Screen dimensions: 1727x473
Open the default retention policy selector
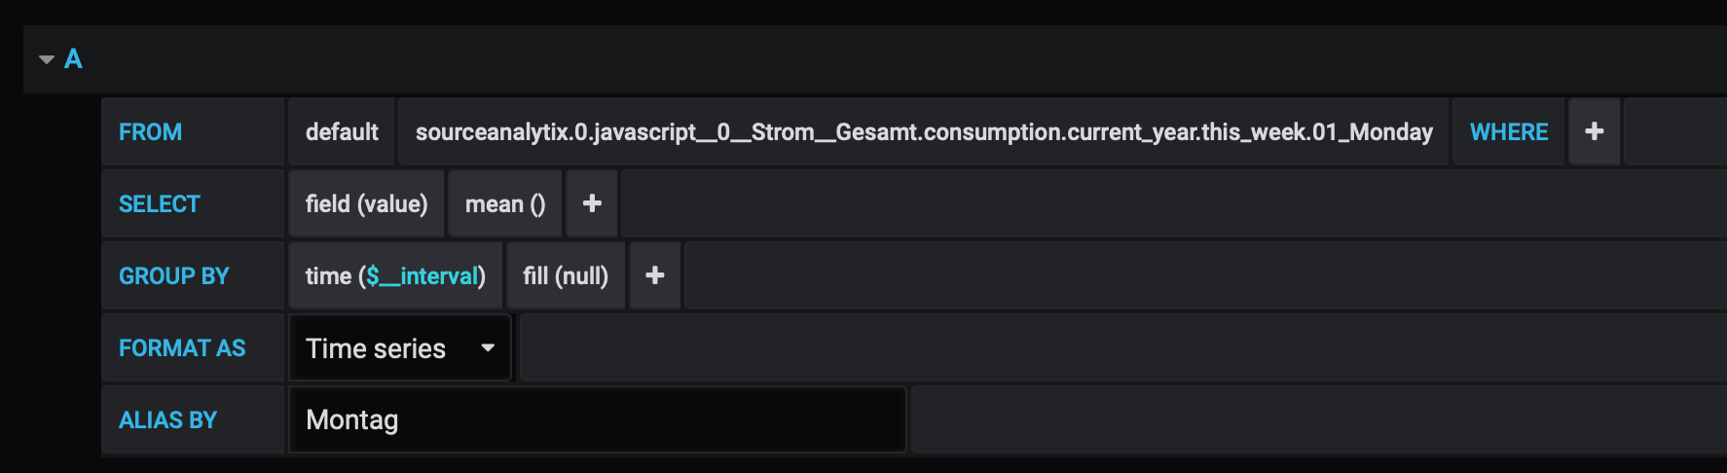click(x=342, y=131)
